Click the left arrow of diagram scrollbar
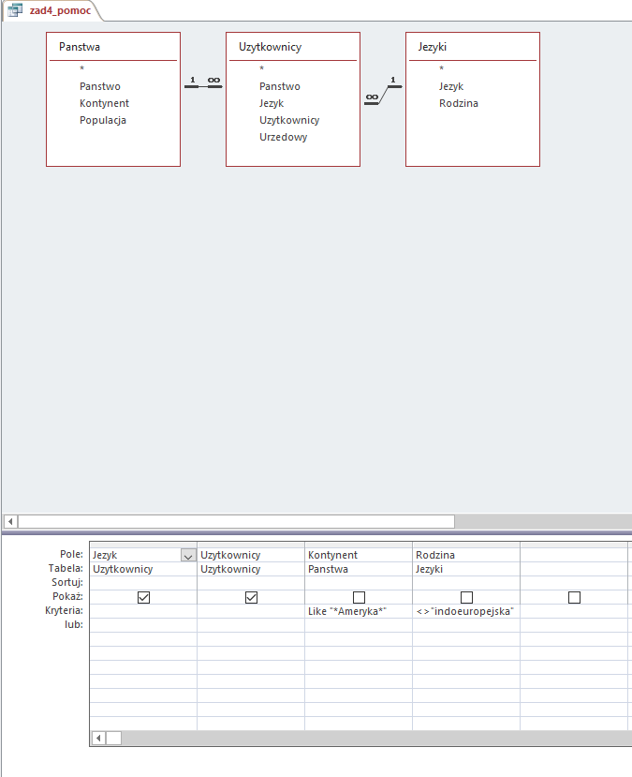Screen dimensions: 632x777 click(10, 521)
